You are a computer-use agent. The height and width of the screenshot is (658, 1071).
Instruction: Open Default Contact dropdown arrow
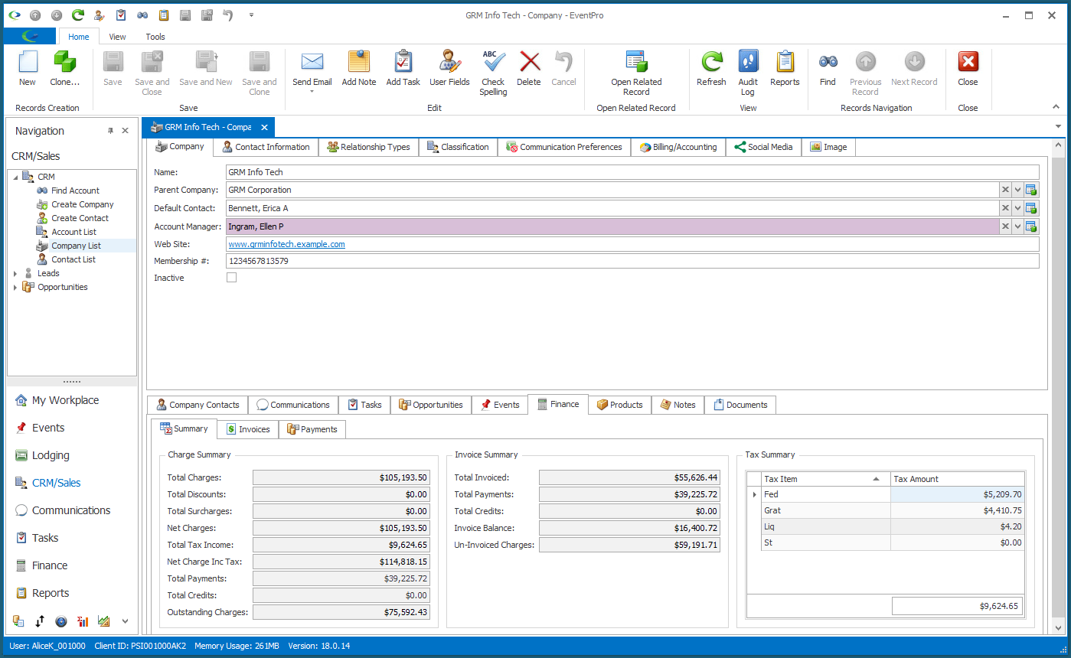tap(1017, 208)
